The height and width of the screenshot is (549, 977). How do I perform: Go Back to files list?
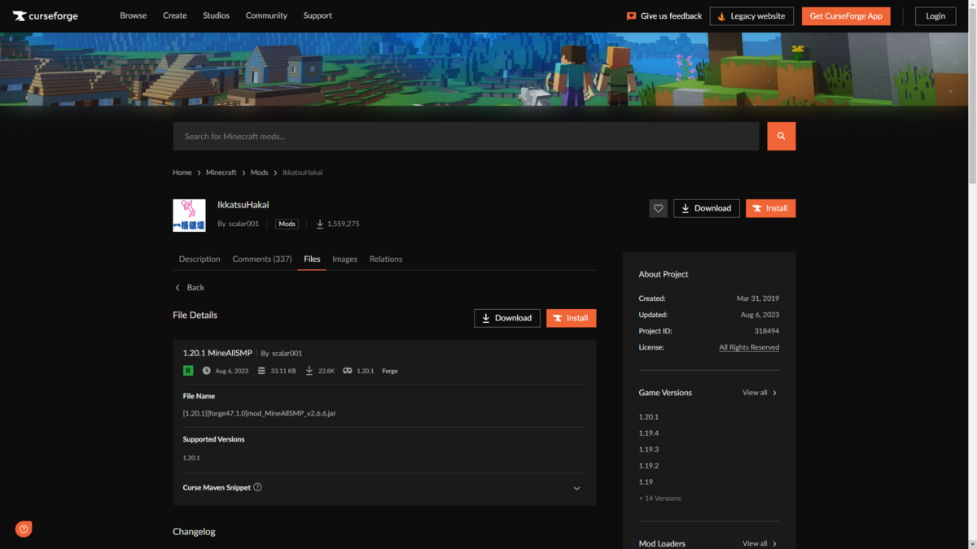point(190,287)
